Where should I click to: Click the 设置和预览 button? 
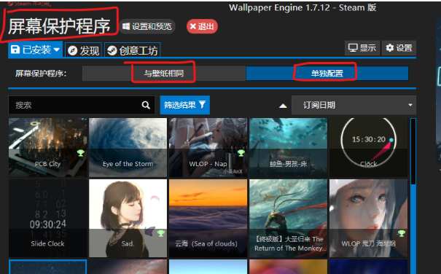point(147,26)
